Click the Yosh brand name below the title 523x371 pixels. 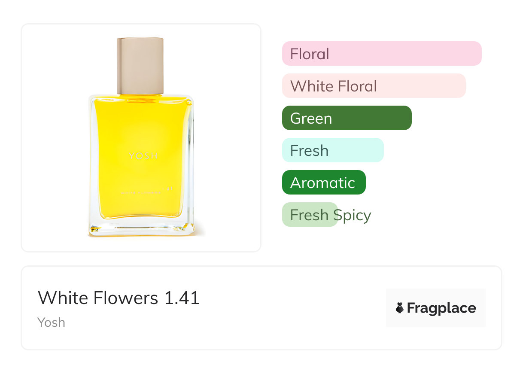click(51, 322)
